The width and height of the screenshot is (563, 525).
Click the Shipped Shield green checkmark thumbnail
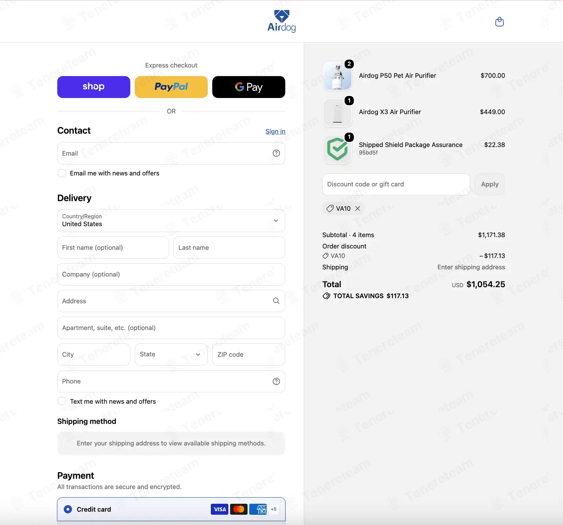coord(337,149)
